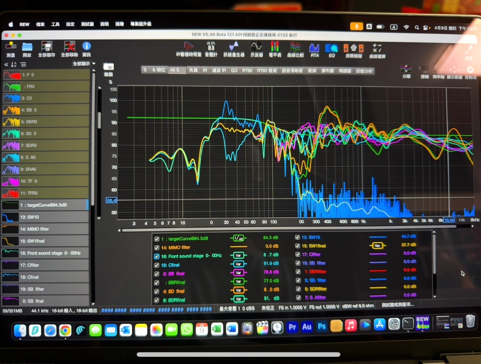Viewport: 481px width, 364px height.
Task: Click the 13: SW10 blue line color swatch
Action: (377, 237)
